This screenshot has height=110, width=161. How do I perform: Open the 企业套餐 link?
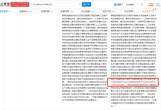click(x=130, y=5)
